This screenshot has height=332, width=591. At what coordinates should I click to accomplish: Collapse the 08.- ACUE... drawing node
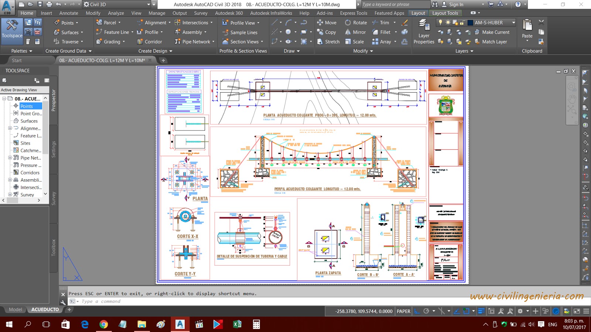click(4, 98)
